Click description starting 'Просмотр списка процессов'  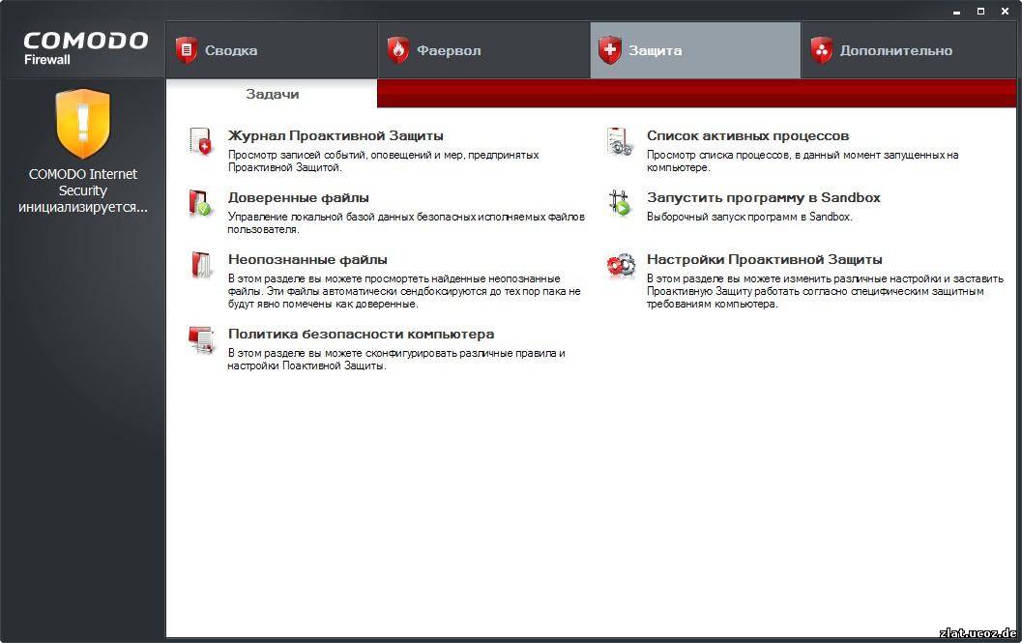click(803, 161)
